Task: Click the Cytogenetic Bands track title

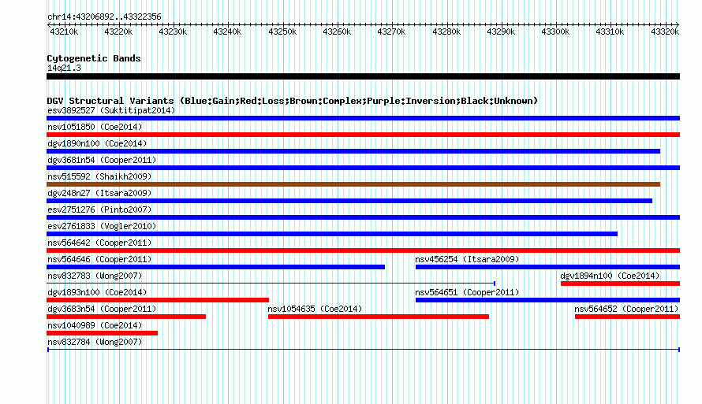Action: pos(94,58)
